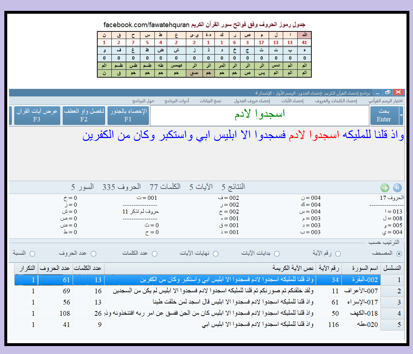Screen dimensions: 413x354
Task: Select the عدد الكلمات sort radio button
Action: pos(155,254)
